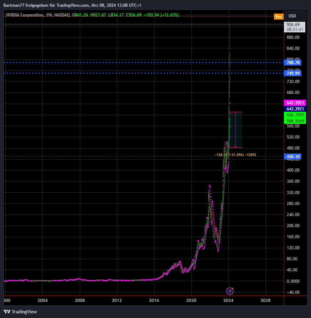
Task: Click the NVIDIA Corporation symbol title
Action: click(25, 15)
